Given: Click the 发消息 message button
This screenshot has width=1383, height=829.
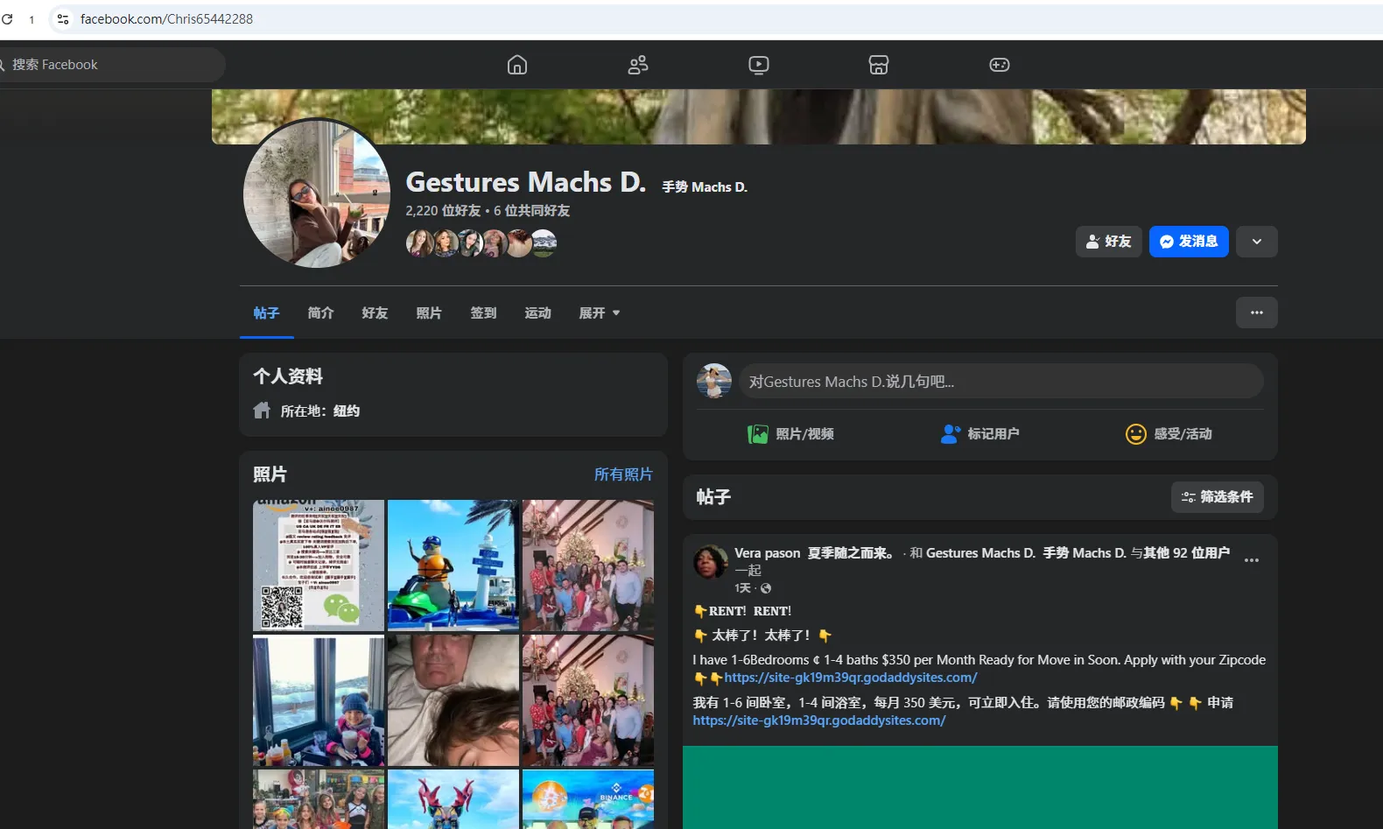Looking at the screenshot, I should [x=1188, y=242].
